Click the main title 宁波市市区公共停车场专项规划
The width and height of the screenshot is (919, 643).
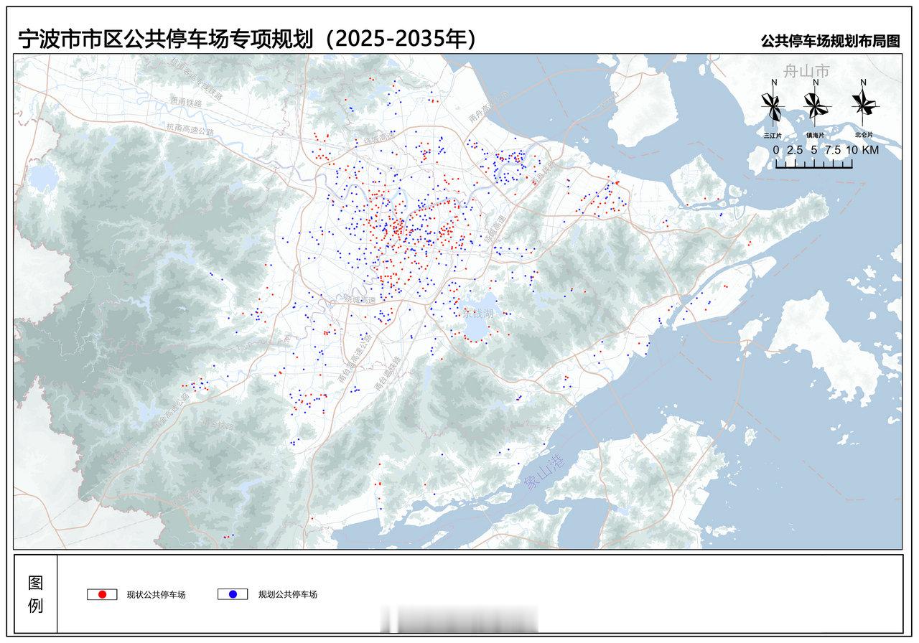167,39
